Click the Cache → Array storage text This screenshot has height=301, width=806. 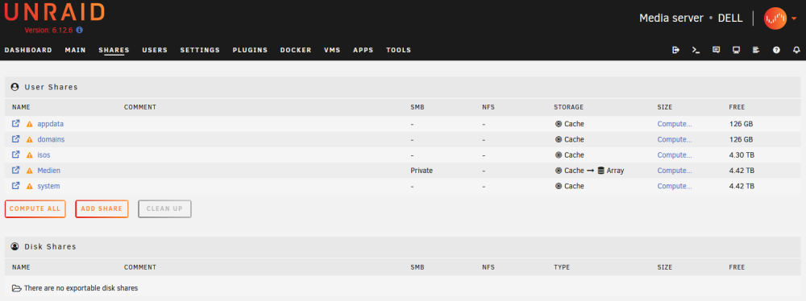[590, 170]
